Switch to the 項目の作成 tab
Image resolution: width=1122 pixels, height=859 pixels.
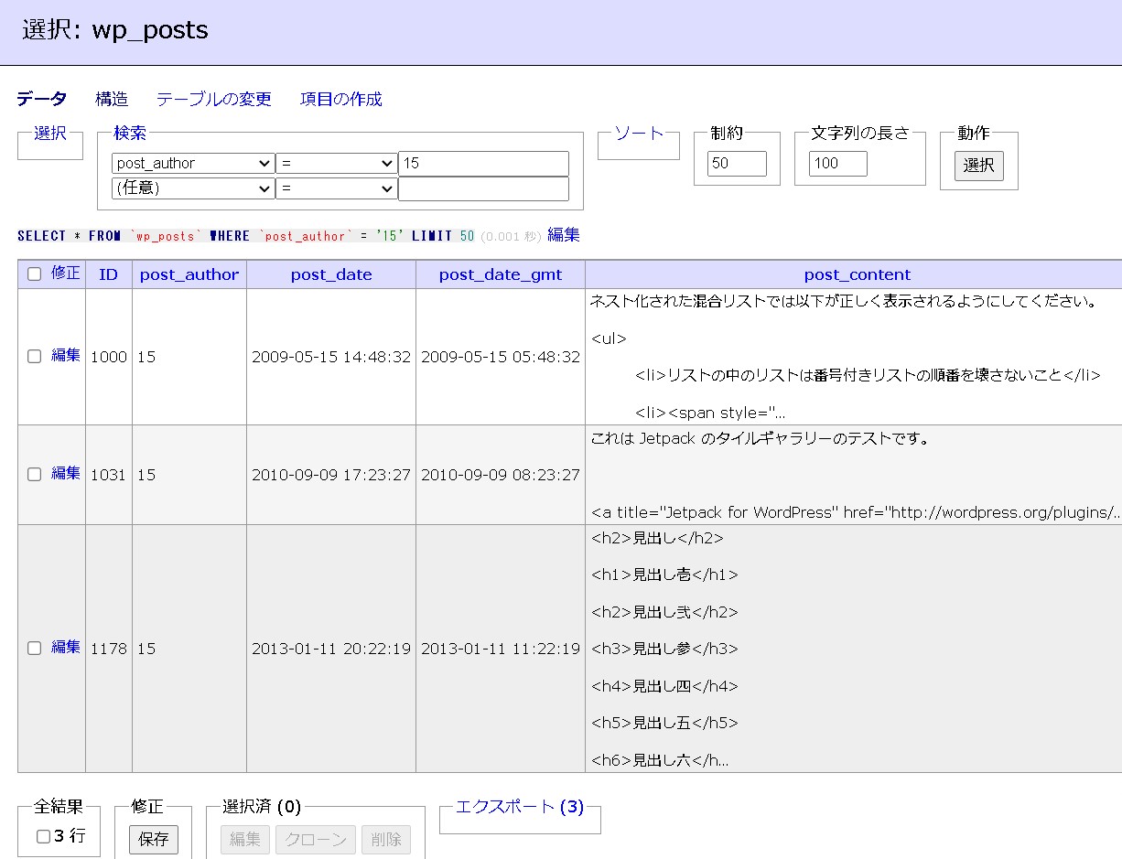pyautogui.click(x=340, y=99)
